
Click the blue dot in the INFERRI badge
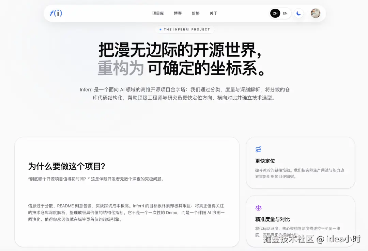tap(160, 30)
